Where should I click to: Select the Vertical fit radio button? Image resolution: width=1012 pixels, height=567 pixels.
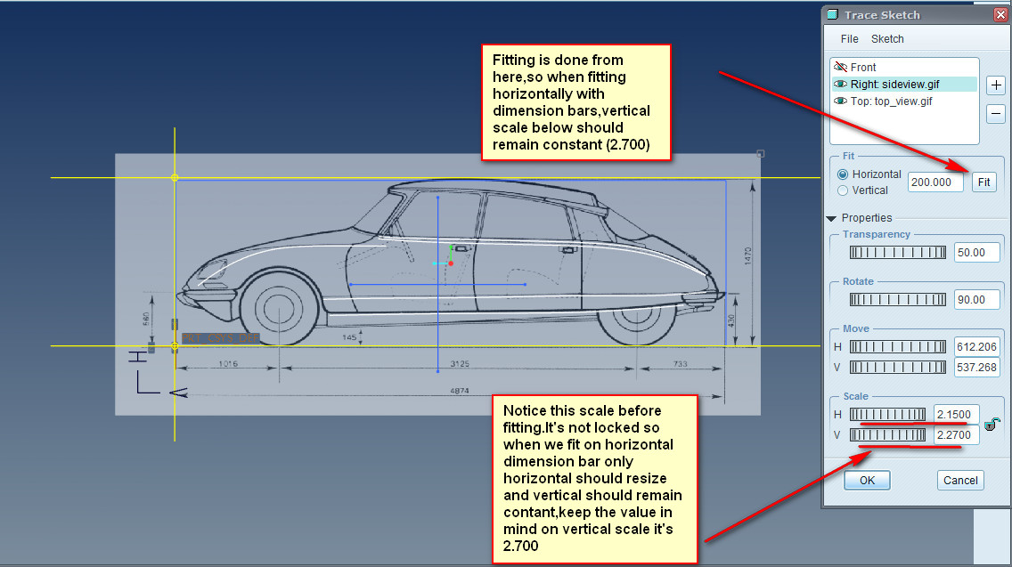843,190
